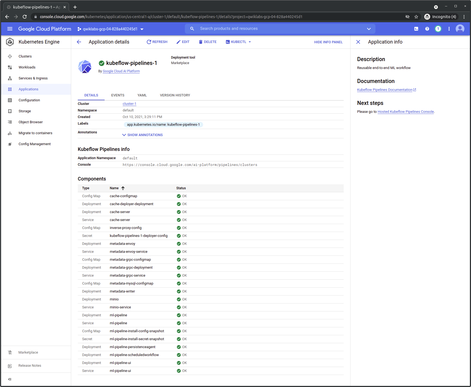471x387 pixels.
Task: Click the Google Cloud Platform header title
Action: tap(45, 29)
